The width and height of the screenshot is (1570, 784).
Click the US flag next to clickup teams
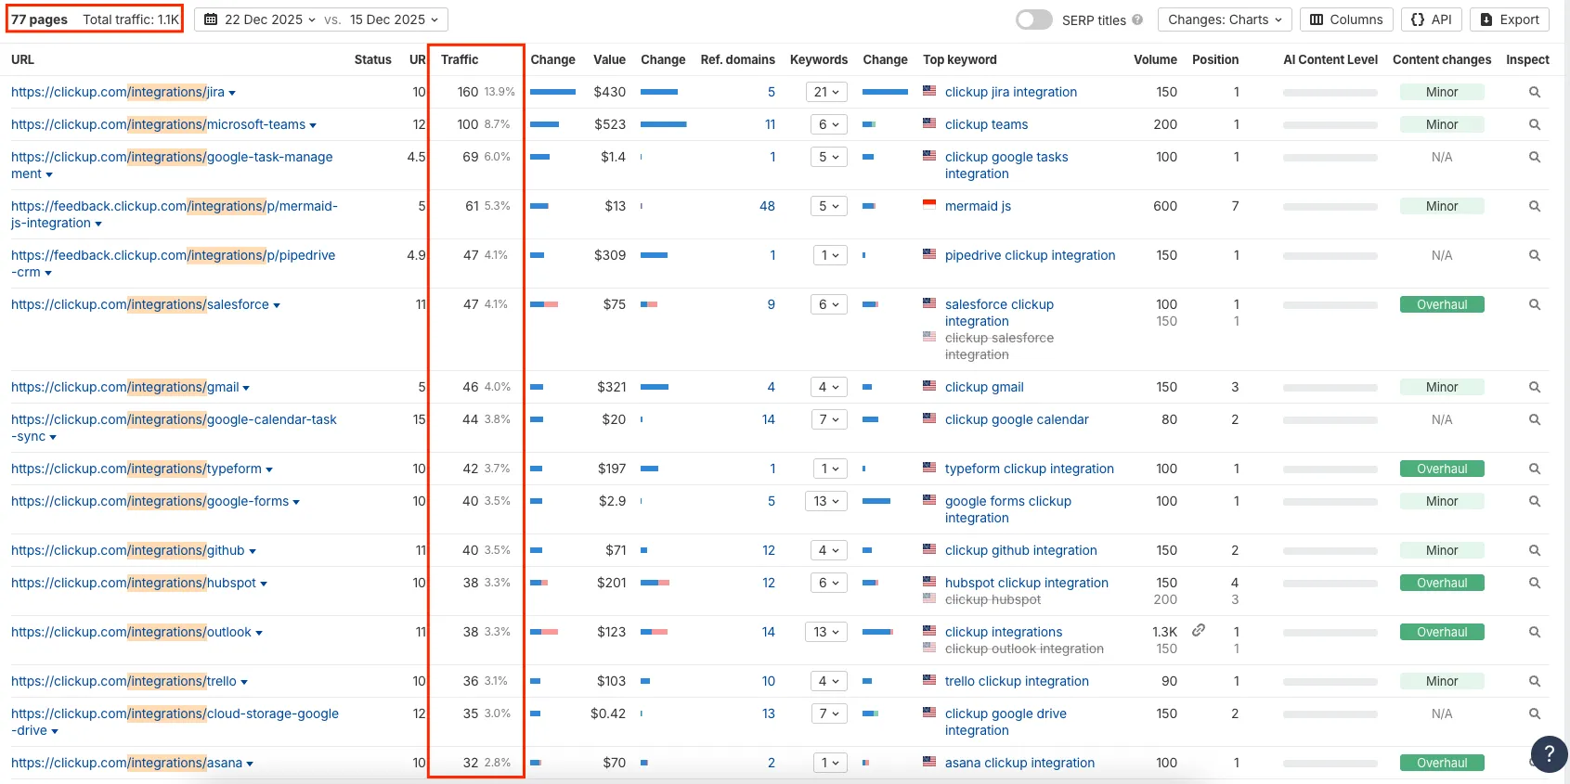pyautogui.click(x=929, y=123)
